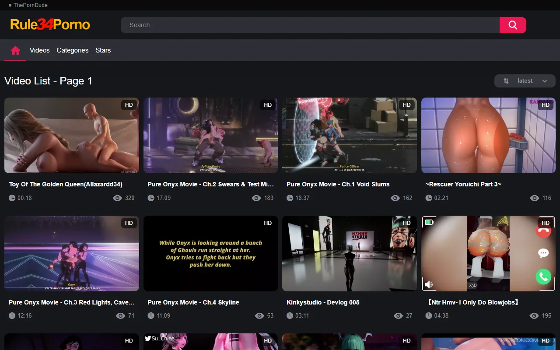Viewport: 560px width, 350px height.
Task: Click inside the Search field
Action: click(306, 25)
